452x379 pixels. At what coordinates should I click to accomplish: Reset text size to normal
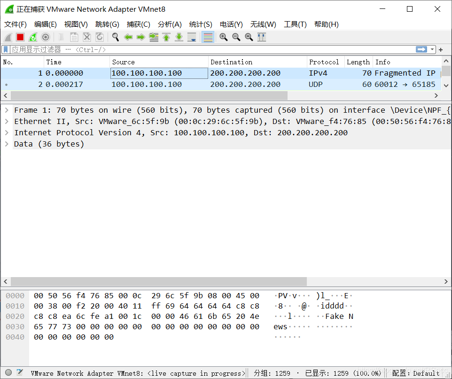249,37
